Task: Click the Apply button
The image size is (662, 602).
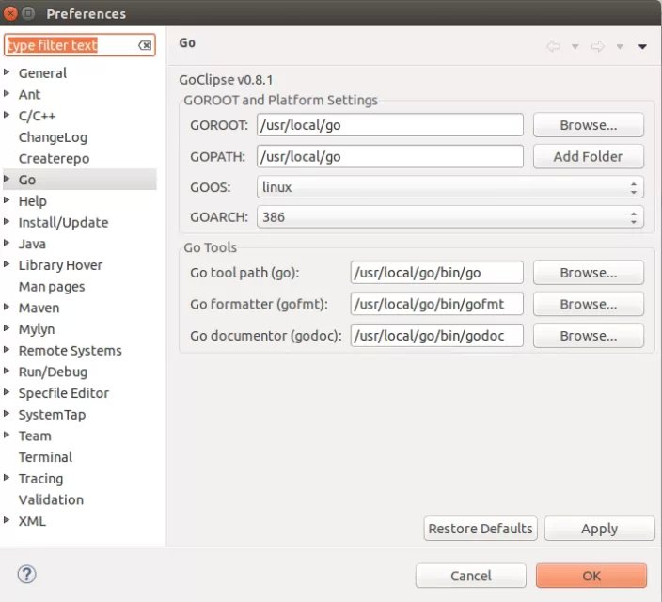Action: pyautogui.click(x=600, y=529)
